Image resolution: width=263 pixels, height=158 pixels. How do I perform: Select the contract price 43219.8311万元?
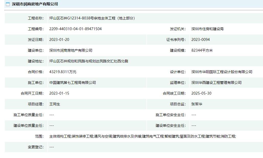[63, 72]
